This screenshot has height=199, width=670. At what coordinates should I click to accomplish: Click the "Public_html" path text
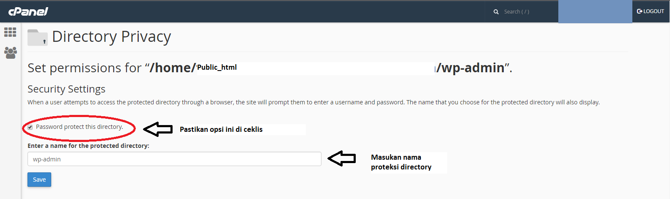[x=217, y=67]
